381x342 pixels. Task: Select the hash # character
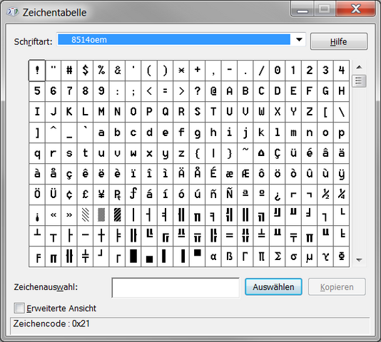(x=69, y=71)
